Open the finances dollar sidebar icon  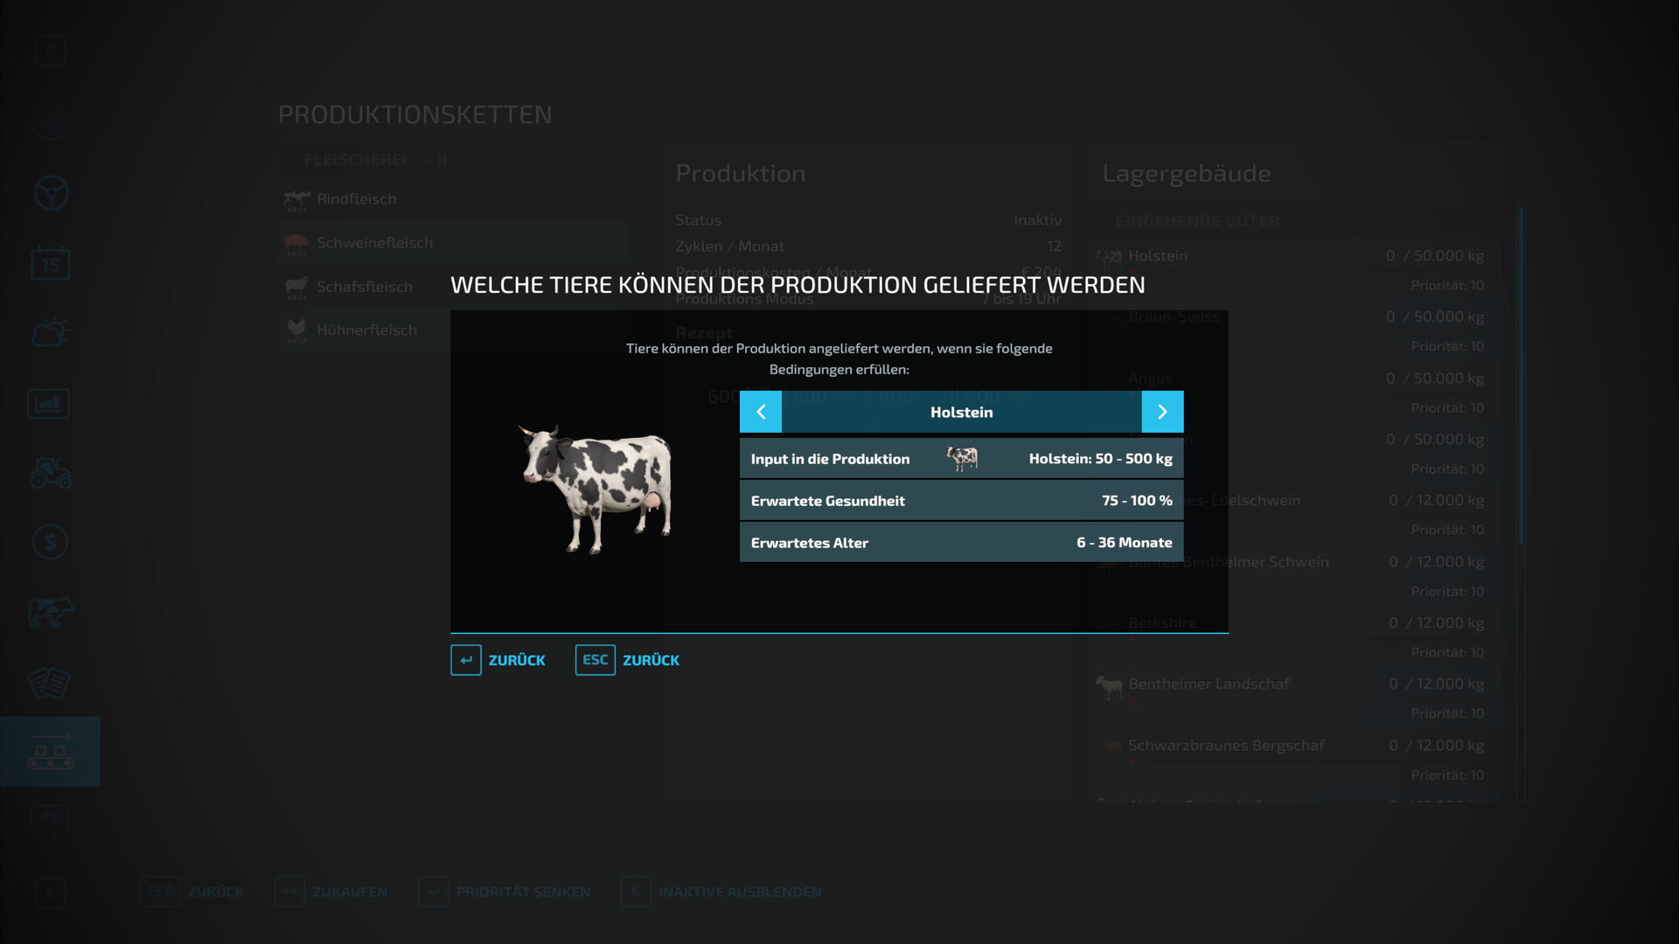pyautogui.click(x=50, y=542)
